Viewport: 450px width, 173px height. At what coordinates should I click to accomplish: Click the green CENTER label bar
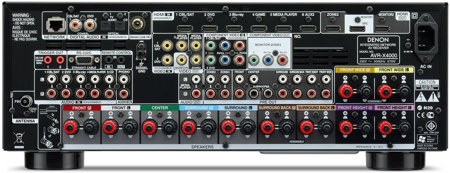pyautogui.click(x=160, y=108)
